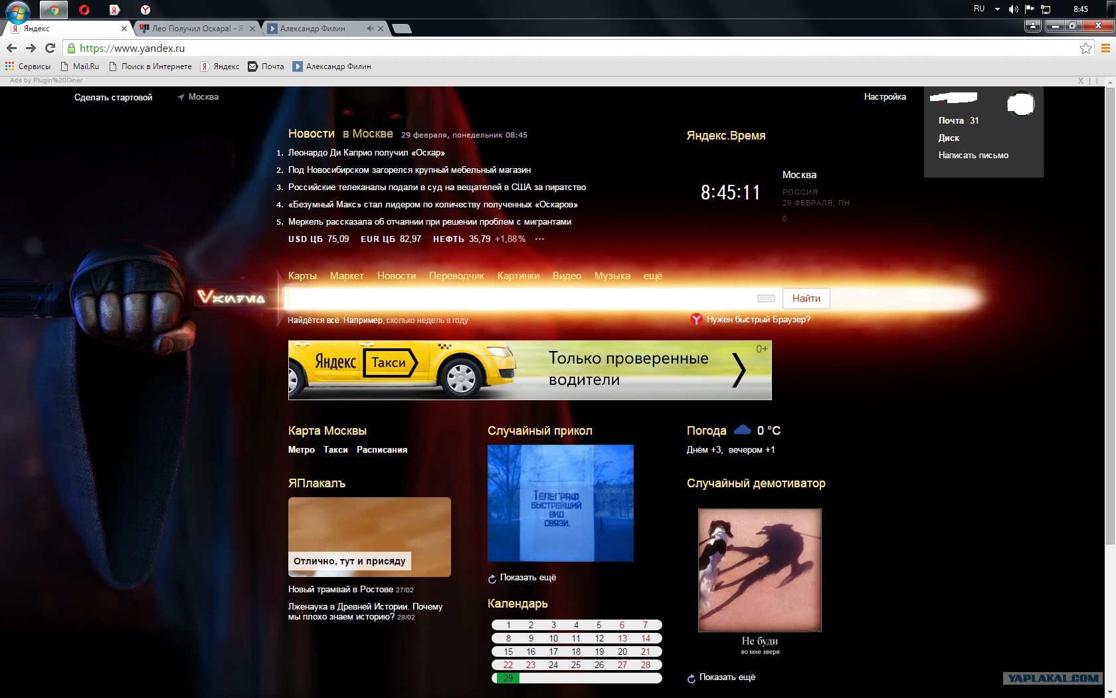1116x698 pixels.
Task: Expand more exchange rates with the dots
Action: coord(539,239)
